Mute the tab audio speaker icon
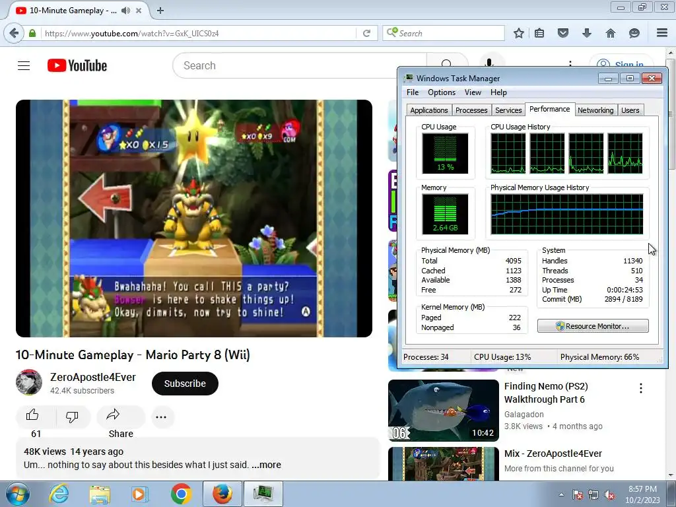This screenshot has width=676, height=507. pos(125,11)
